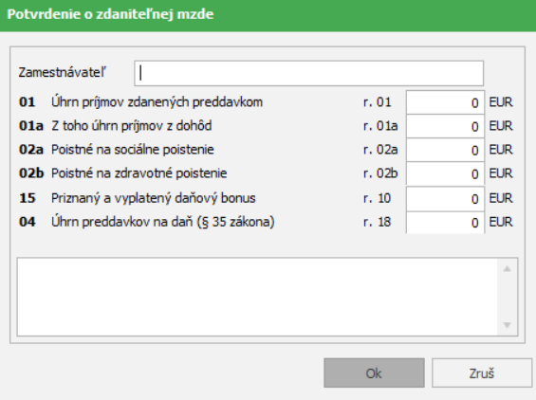The image size is (536, 400).
Task: Click inside the large empty notes area
Action: 257,297
